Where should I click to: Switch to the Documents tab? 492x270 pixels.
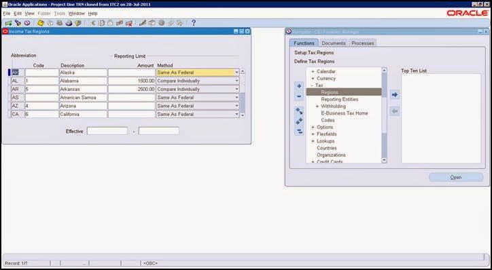[334, 43]
